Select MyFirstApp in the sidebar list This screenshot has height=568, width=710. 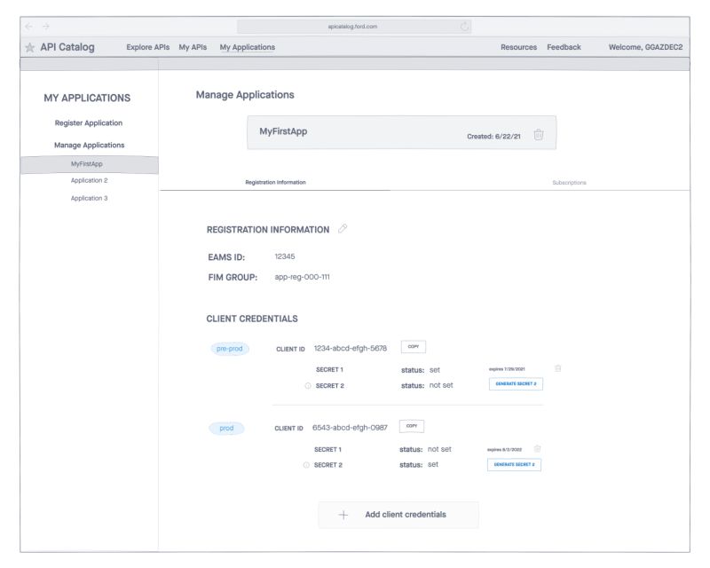coord(90,164)
